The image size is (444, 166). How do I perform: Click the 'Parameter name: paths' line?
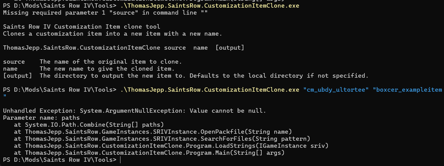coord(41,118)
